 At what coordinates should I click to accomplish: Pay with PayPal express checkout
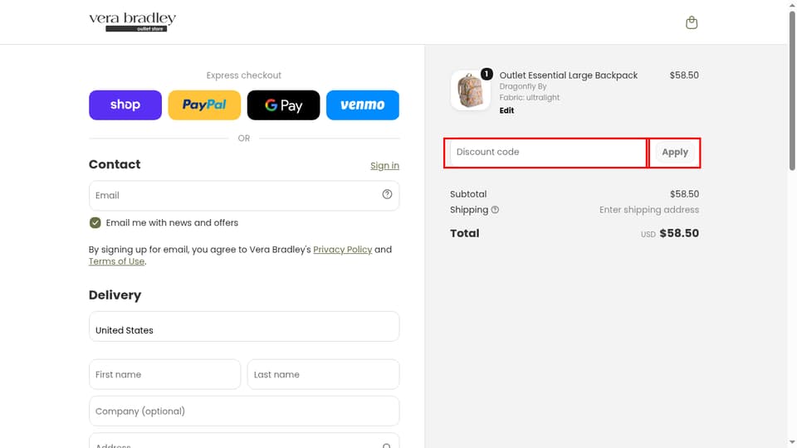pos(204,105)
